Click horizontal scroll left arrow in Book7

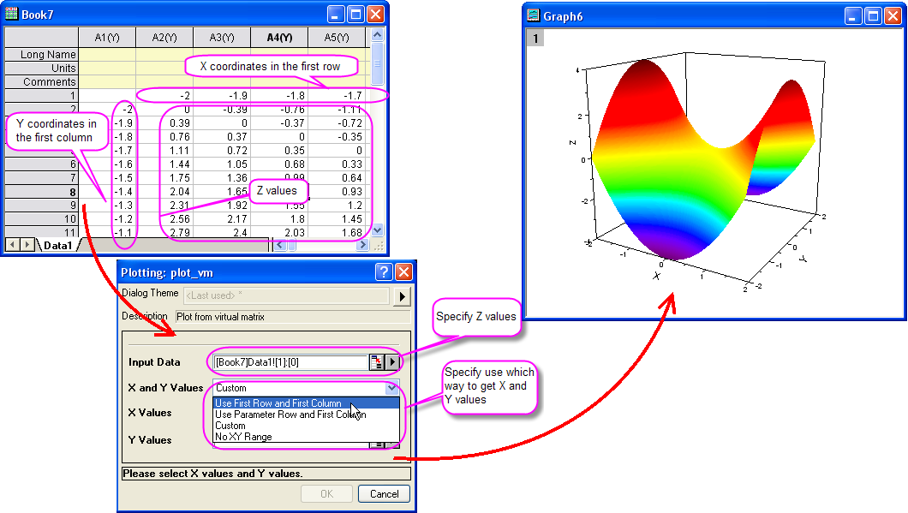280,246
